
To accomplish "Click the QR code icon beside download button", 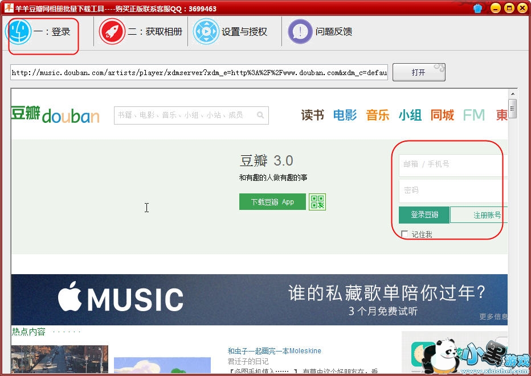I will [x=317, y=202].
